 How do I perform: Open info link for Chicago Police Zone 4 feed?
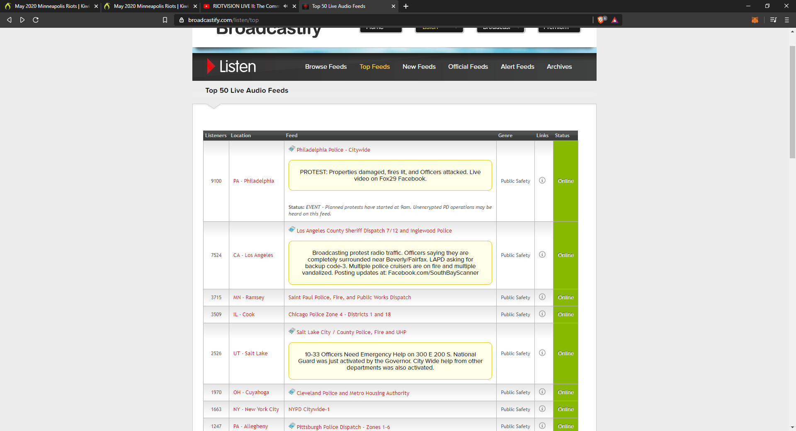542,314
